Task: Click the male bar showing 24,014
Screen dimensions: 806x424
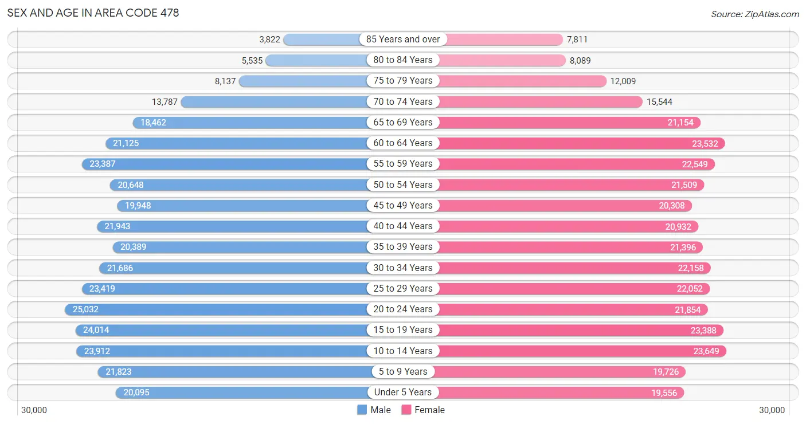Action: click(x=239, y=330)
